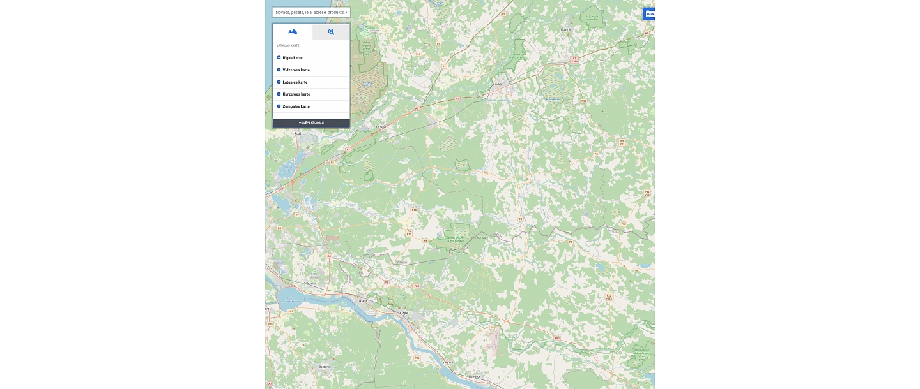Click the address search input field
The image size is (920, 389).
tap(311, 12)
